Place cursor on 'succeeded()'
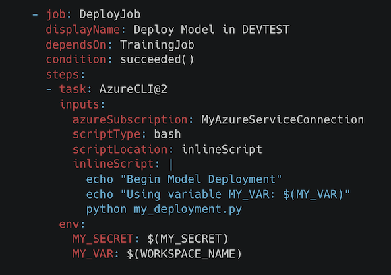The image size is (391, 275). pyautogui.click(x=157, y=59)
